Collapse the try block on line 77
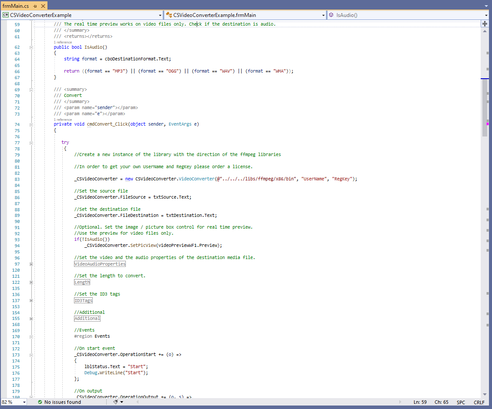Viewport: 492px width, 409px height. (31, 143)
